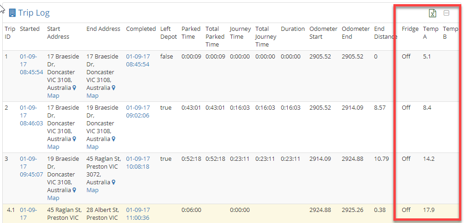Viewport: 465px width, 223px height.
Task: Open map pin for trip 2 start address
Action: pyautogui.click(x=74, y=139)
